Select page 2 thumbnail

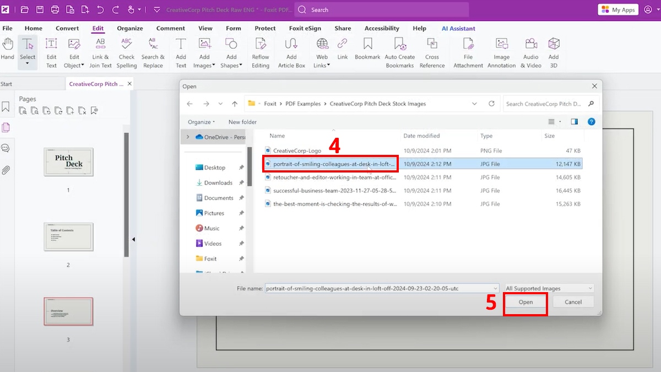tap(68, 236)
